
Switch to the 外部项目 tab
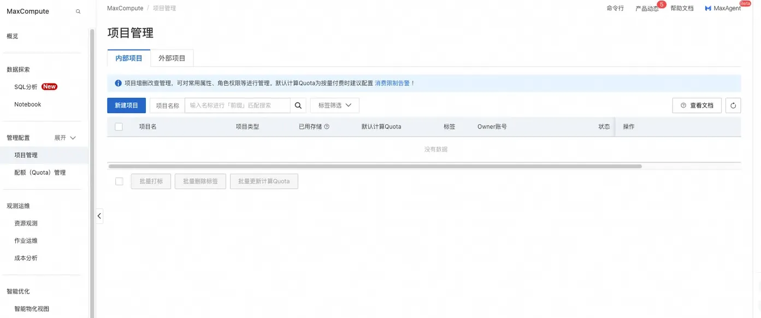(x=172, y=57)
